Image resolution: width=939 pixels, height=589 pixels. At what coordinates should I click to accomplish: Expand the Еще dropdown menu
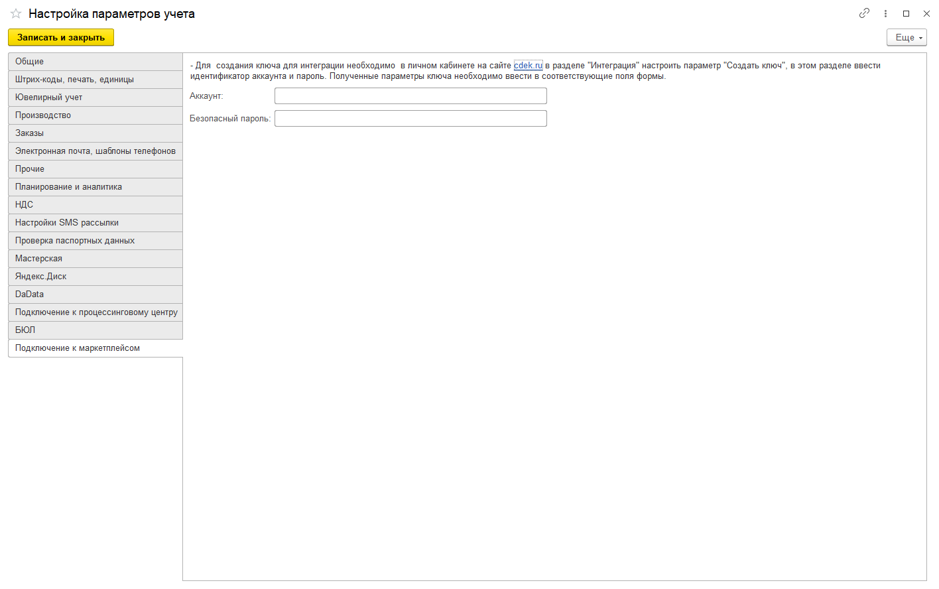(x=907, y=37)
